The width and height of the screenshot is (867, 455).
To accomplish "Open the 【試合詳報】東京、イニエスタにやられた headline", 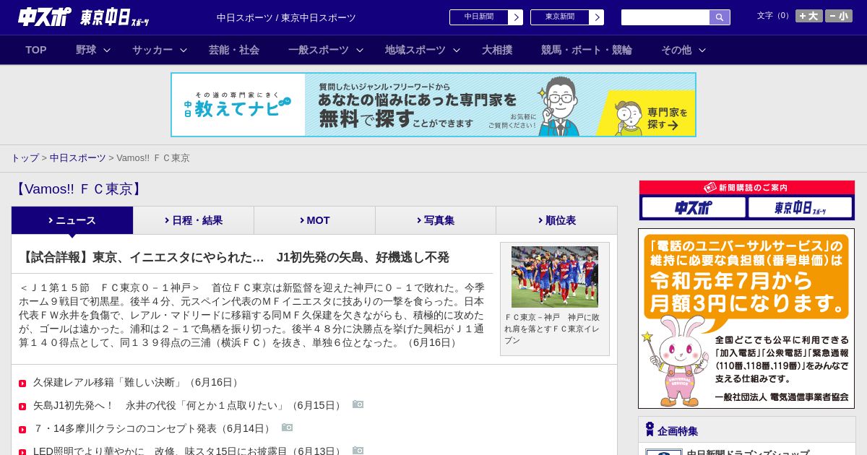I will 234,257.
